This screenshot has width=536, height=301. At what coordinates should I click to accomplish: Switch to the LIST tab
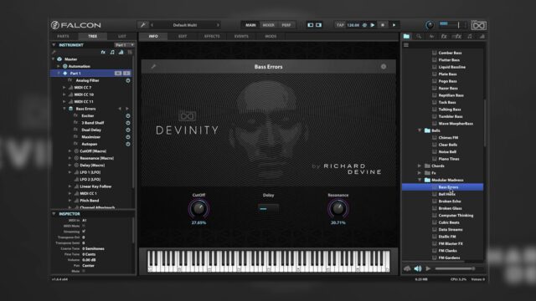[122, 36]
